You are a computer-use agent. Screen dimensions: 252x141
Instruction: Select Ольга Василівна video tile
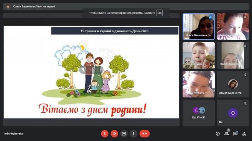199,27
